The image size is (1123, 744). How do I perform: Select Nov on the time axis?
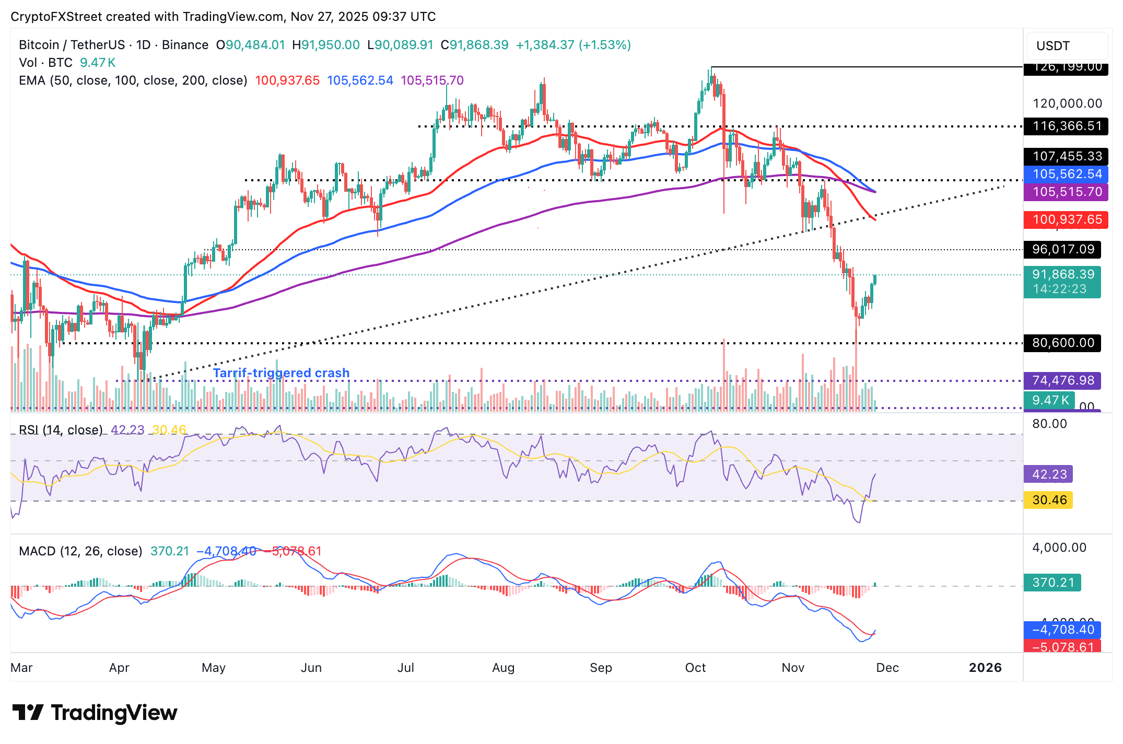(793, 668)
